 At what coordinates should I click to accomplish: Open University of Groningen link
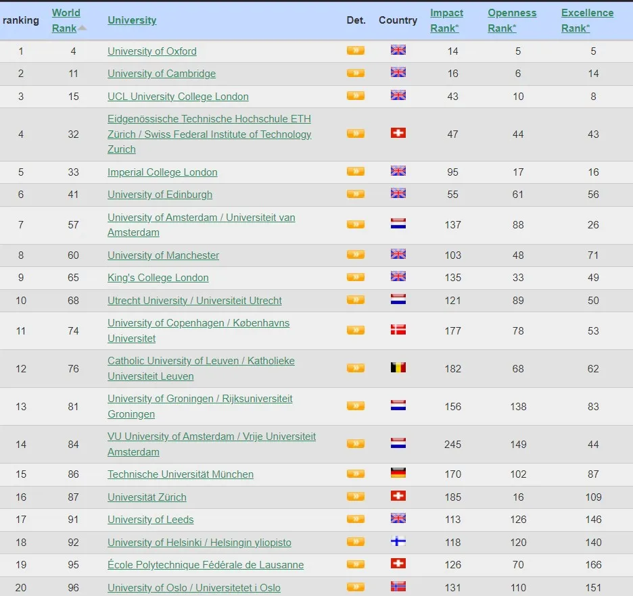(x=200, y=407)
